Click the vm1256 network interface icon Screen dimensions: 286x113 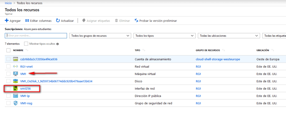(x=16, y=89)
